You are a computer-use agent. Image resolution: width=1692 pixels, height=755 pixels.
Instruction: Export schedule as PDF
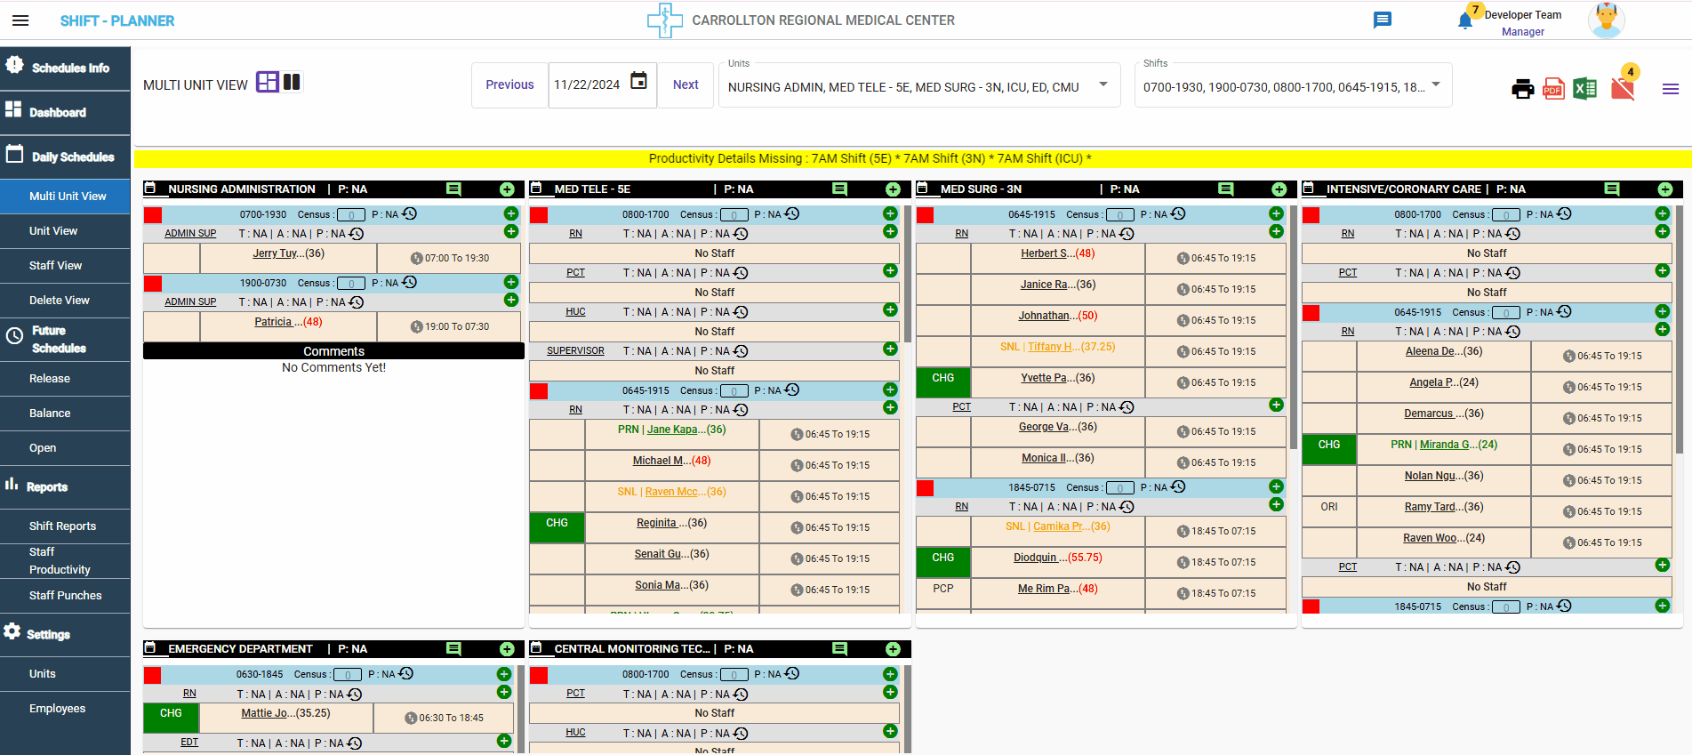[x=1553, y=89]
